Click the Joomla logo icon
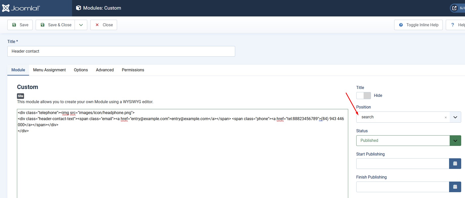465x198 pixels. tap(6, 8)
